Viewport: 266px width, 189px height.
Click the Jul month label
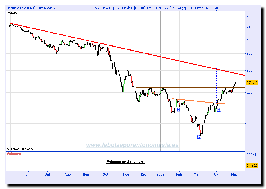pyautogui.click(x=47, y=175)
